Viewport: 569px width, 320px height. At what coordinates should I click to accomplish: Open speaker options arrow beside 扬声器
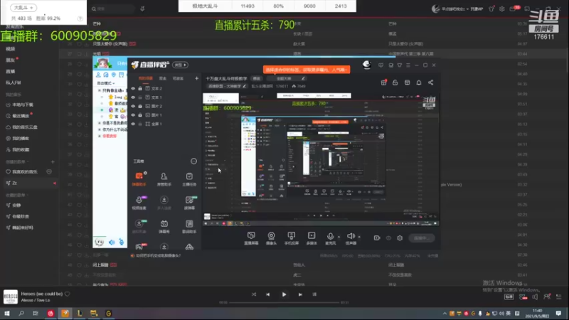point(359,237)
